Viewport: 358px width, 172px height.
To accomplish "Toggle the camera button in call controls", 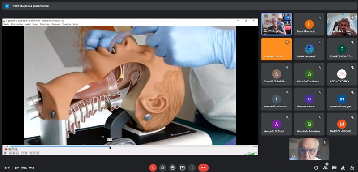I will click(x=163, y=168).
